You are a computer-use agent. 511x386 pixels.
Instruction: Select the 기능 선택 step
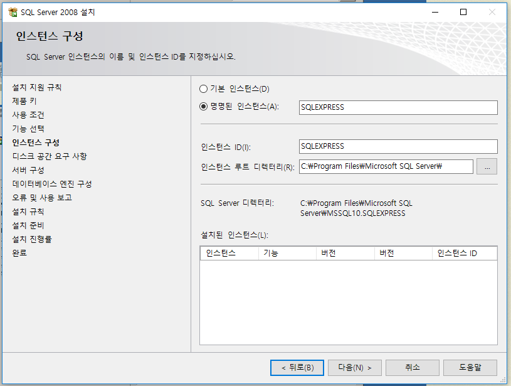pos(28,129)
